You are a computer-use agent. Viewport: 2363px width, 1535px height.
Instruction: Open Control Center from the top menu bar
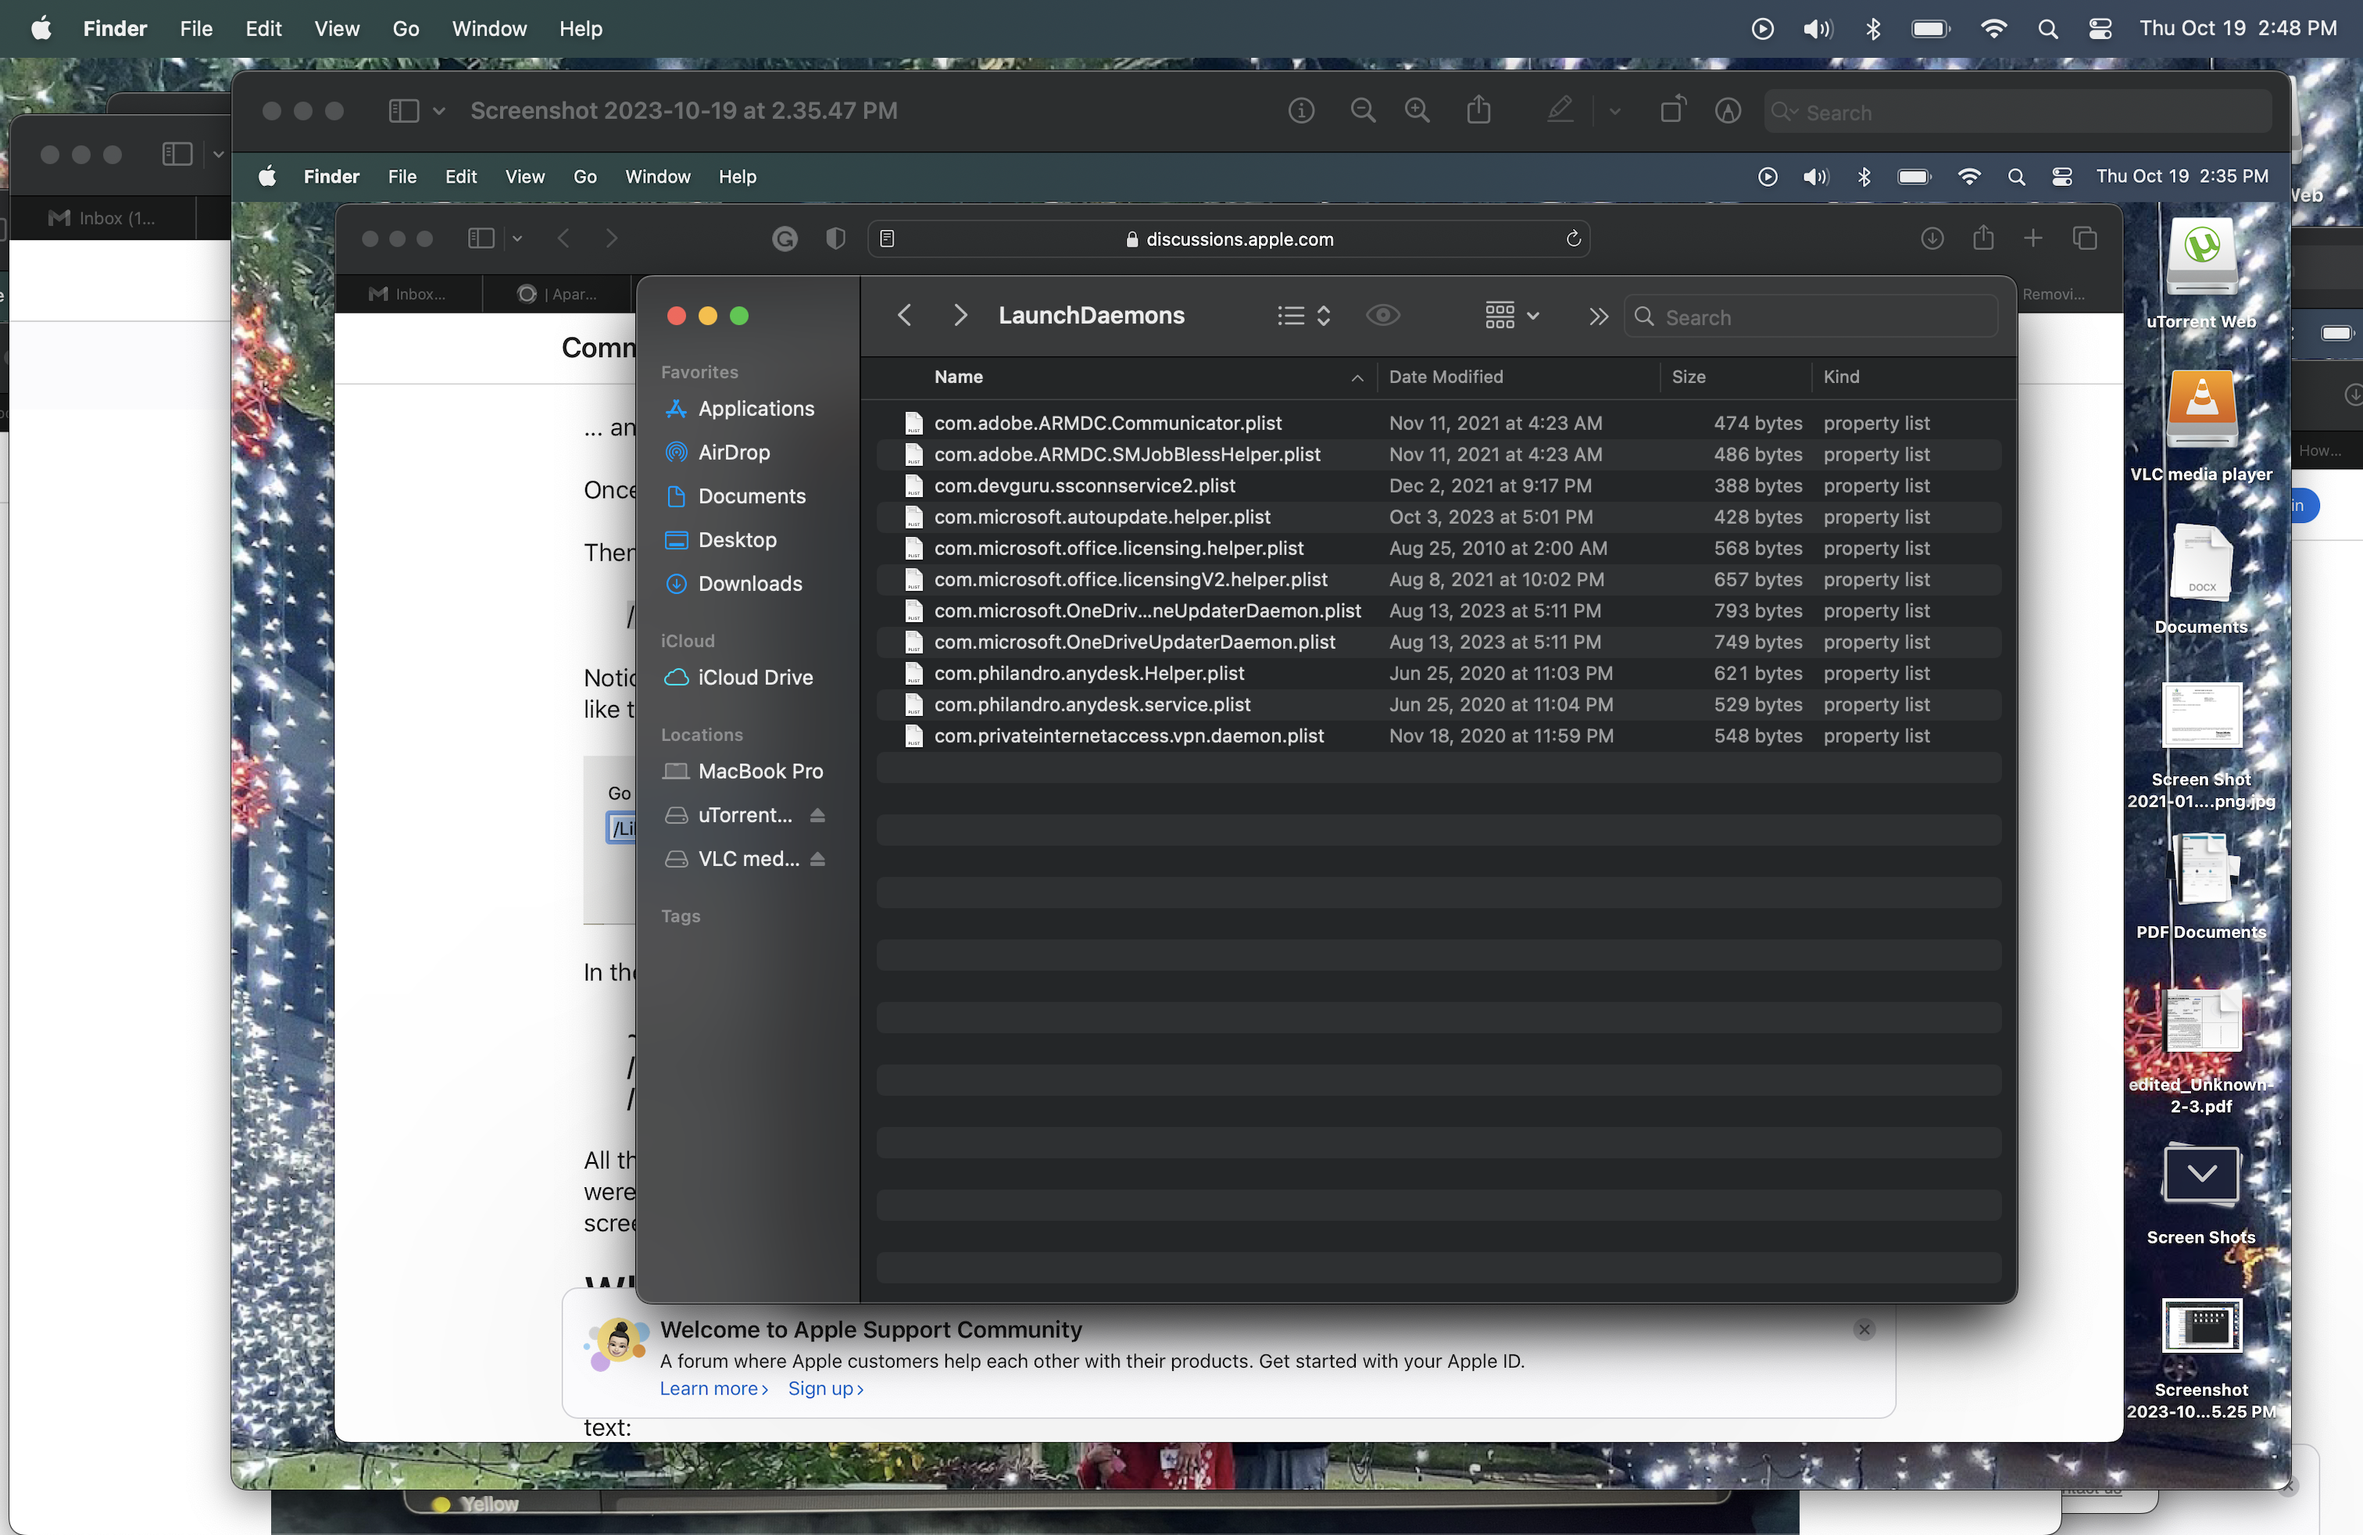tap(2100, 29)
